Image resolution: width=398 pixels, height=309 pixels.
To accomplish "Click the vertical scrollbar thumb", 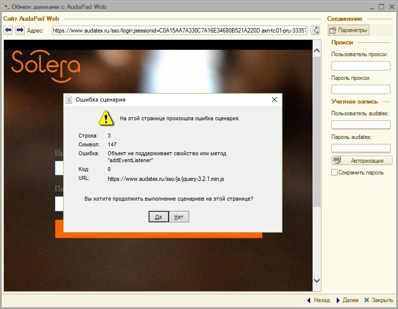I will point(317,132).
